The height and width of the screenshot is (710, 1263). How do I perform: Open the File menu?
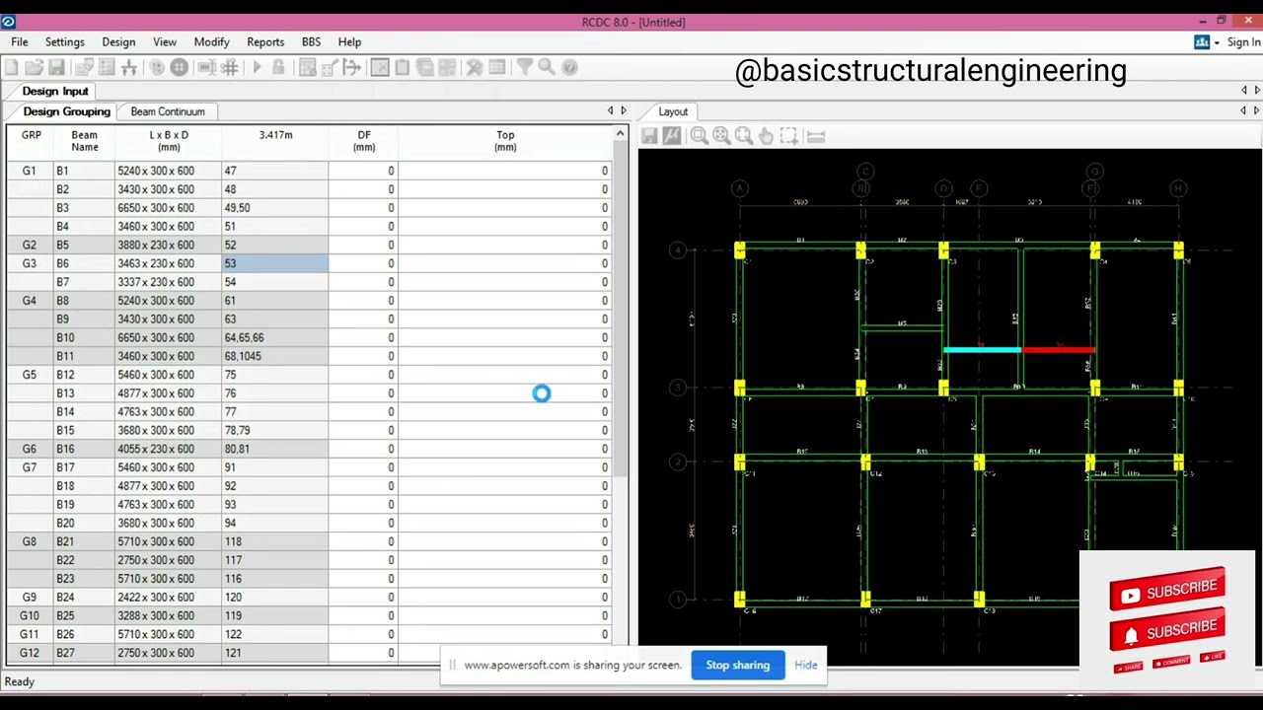point(20,42)
